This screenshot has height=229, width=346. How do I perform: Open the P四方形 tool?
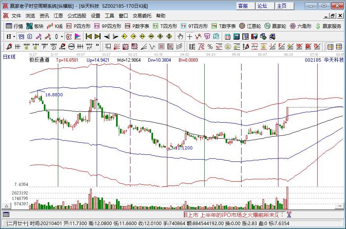click(x=78, y=26)
